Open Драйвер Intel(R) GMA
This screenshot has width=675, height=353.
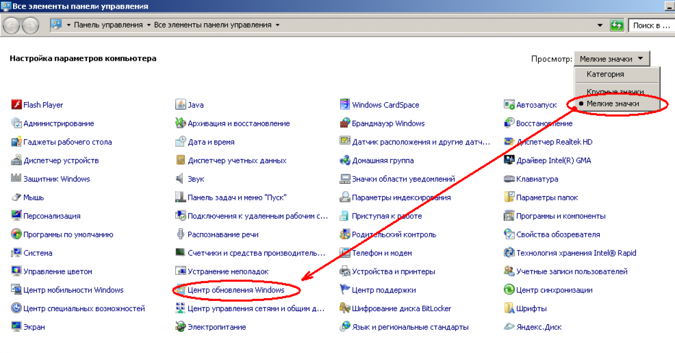pyautogui.click(x=553, y=160)
